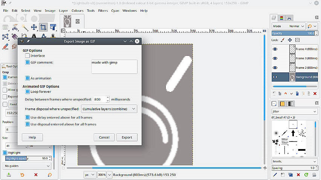Select the Cage Transform tool
The width and height of the screenshot is (321, 180).
click(5, 37)
